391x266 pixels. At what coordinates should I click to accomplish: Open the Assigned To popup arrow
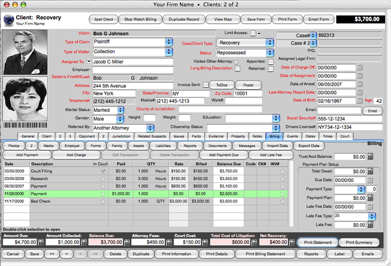click(x=89, y=61)
